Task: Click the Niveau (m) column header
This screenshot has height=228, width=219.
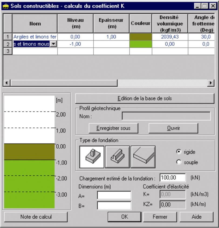Action: pos(76,23)
